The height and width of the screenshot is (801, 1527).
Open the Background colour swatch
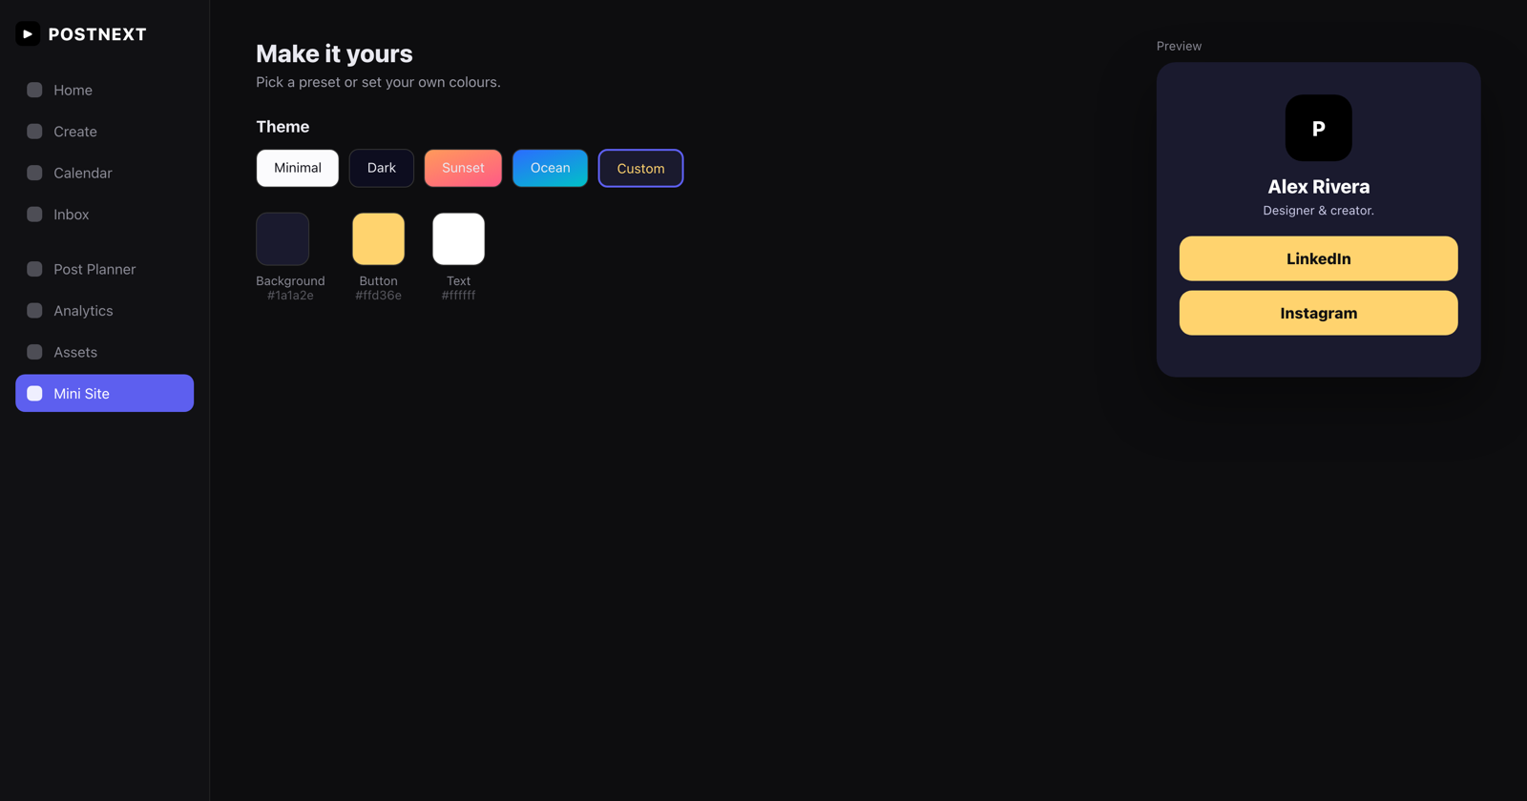click(282, 238)
